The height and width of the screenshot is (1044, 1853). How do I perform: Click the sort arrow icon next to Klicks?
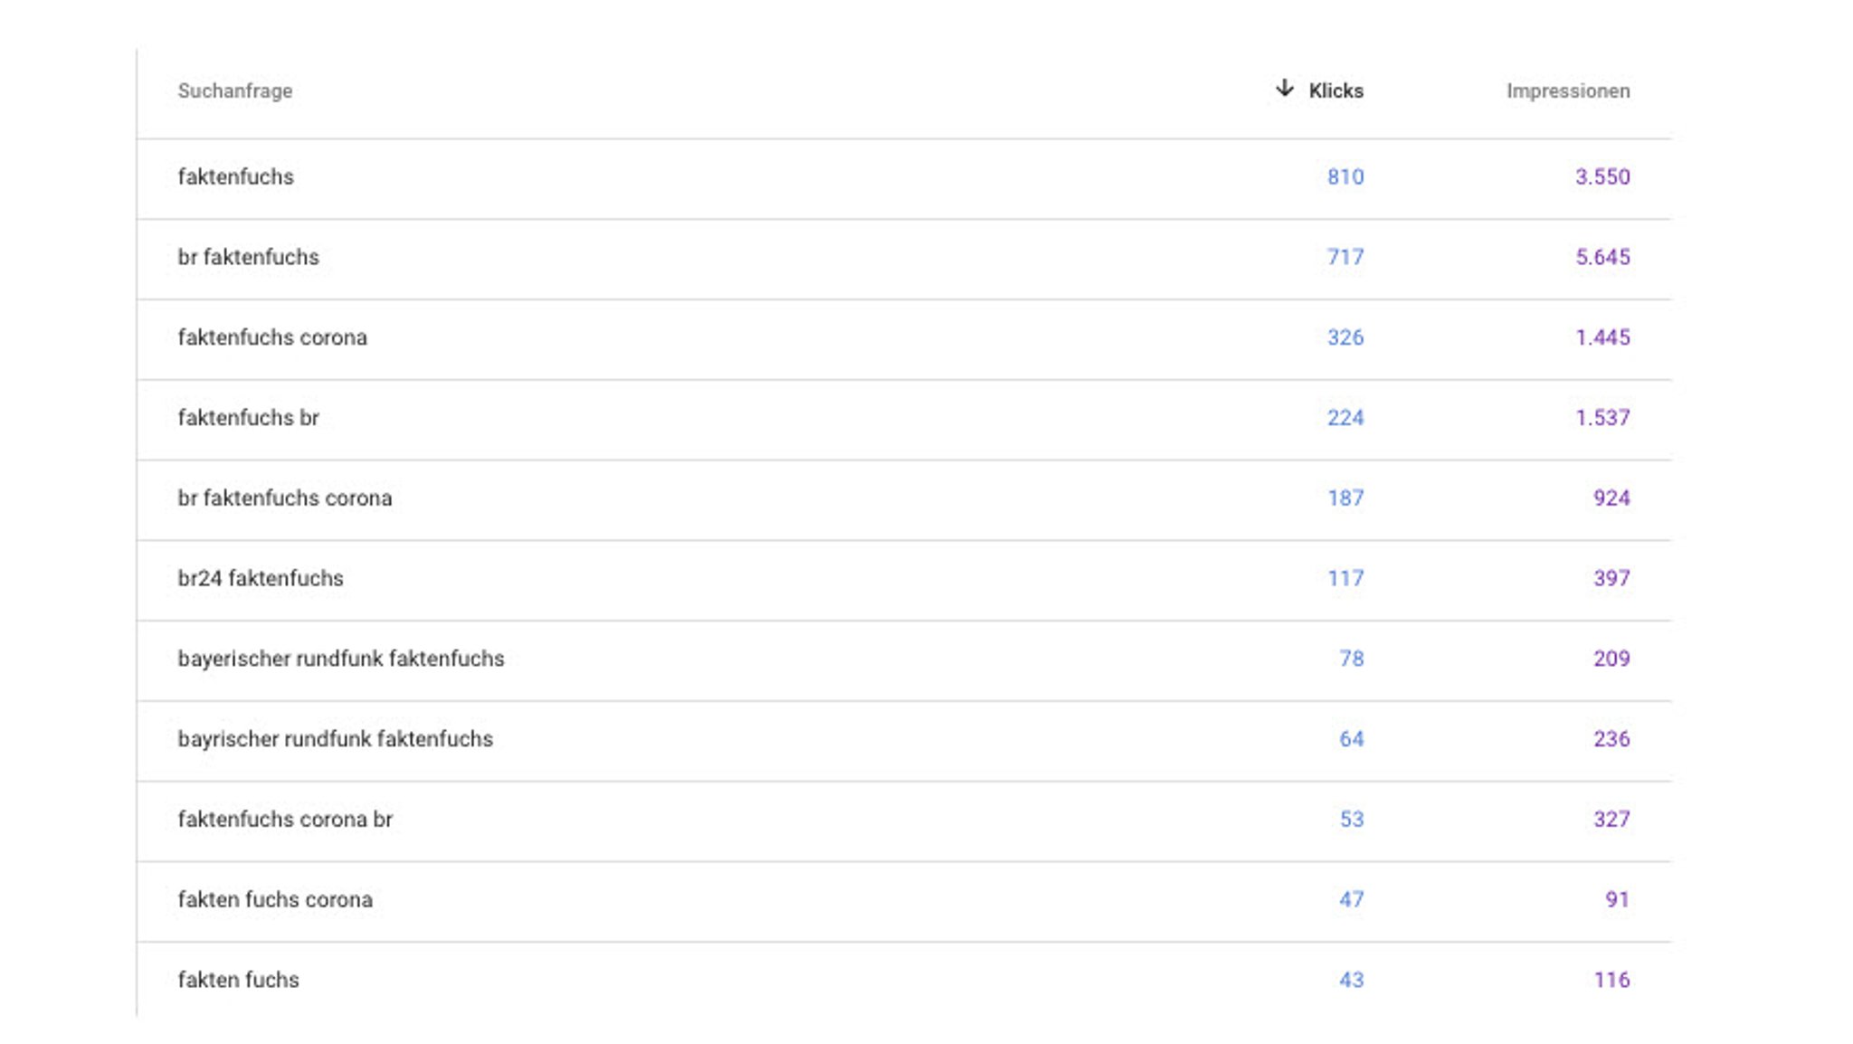[1284, 88]
